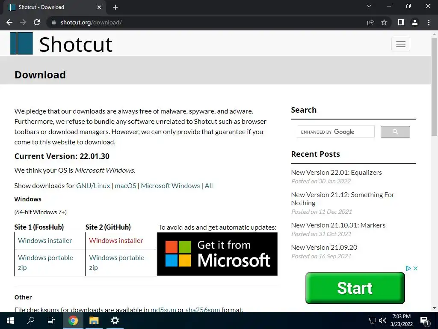The height and width of the screenshot is (329, 438).
Task: Click the scrollbar down arrow
Action: pyautogui.click(x=434, y=308)
